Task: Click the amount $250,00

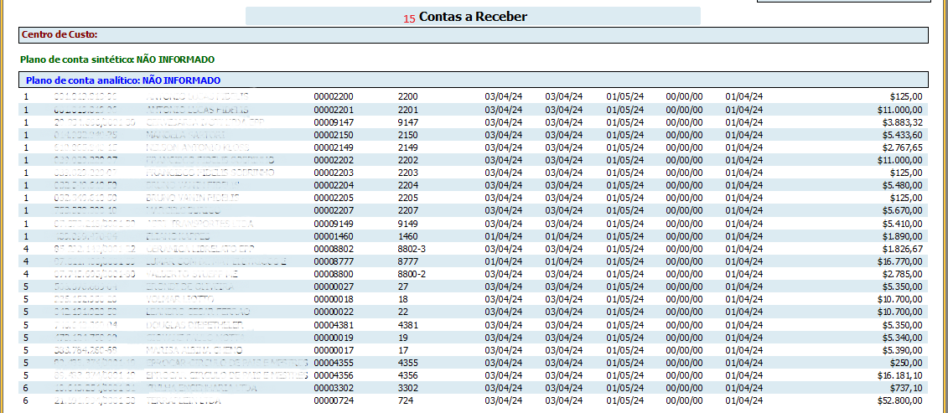Action: click(x=906, y=362)
